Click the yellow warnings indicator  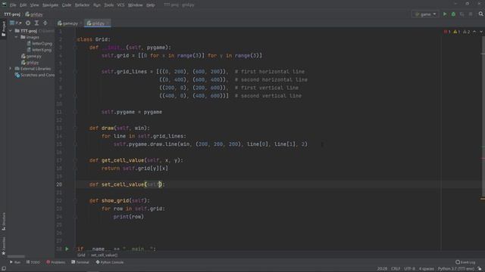(x=457, y=32)
